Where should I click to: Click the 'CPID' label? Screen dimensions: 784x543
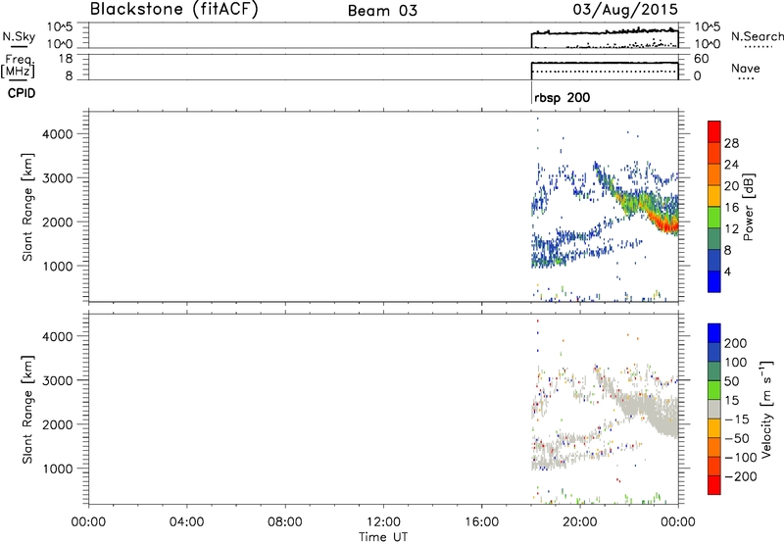click(x=22, y=93)
